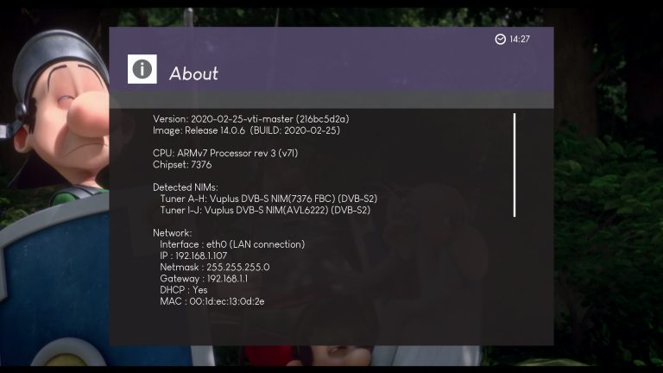Select the Tuner A-H 7376 FBC line
The image size is (663, 373).
[268, 199]
